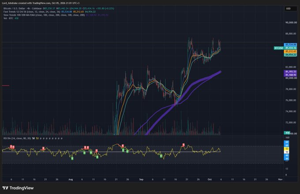Open the USD currency selector
Image resolution: width=300 pixels, height=194 pixels.
(291, 9)
